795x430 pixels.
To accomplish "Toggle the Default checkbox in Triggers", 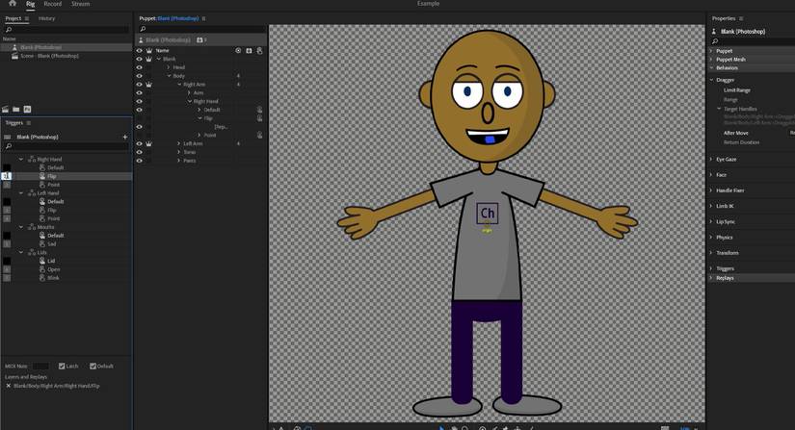I will pyautogui.click(x=93, y=367).
